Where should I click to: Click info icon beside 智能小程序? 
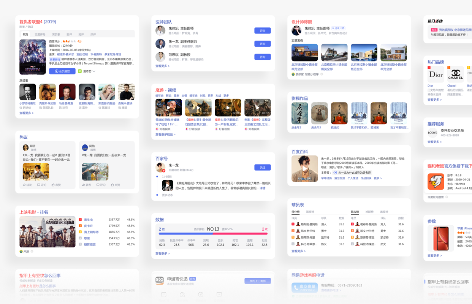click(322, 74)
